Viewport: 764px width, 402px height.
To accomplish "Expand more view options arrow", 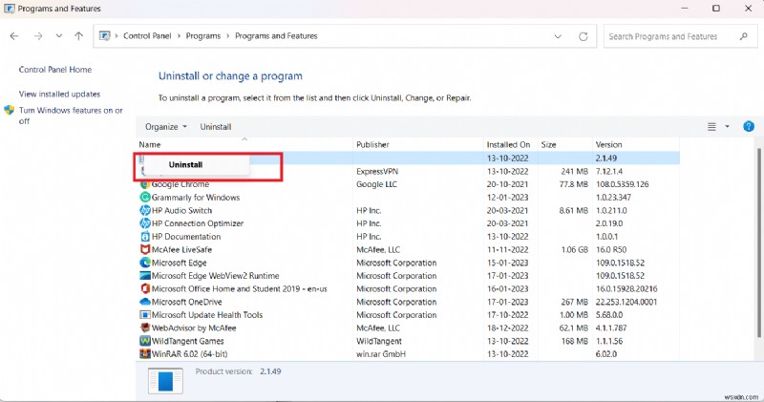I will [727, 127].
